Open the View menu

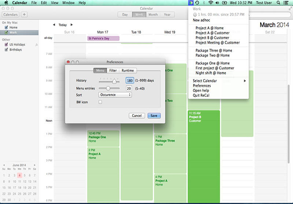point(55,2)
